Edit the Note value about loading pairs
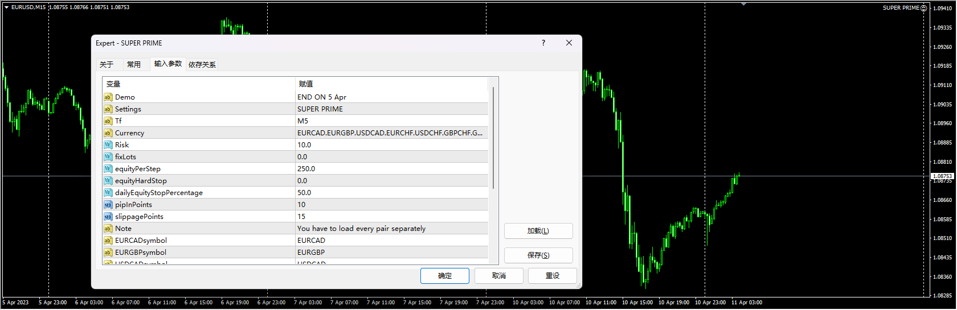The width and height of the screenshot is (957, 310). click(392, 229)
